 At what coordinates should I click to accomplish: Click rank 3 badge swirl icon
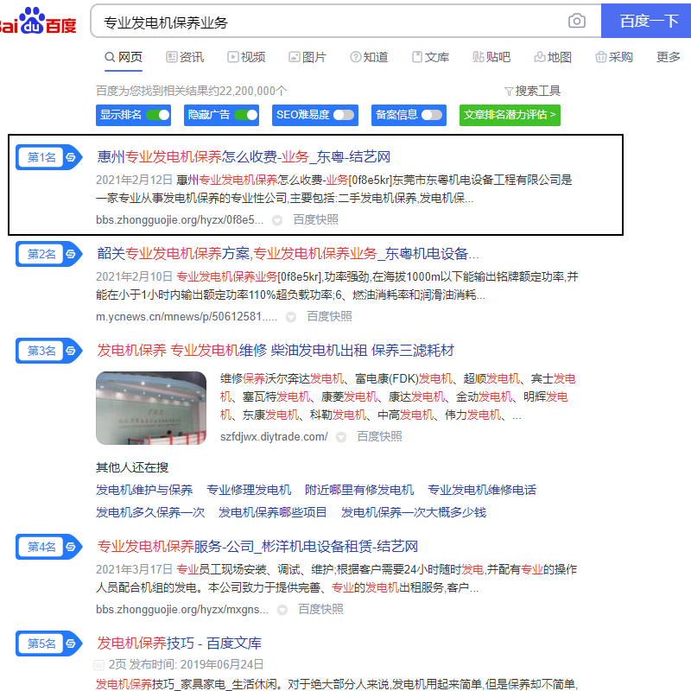71,351
